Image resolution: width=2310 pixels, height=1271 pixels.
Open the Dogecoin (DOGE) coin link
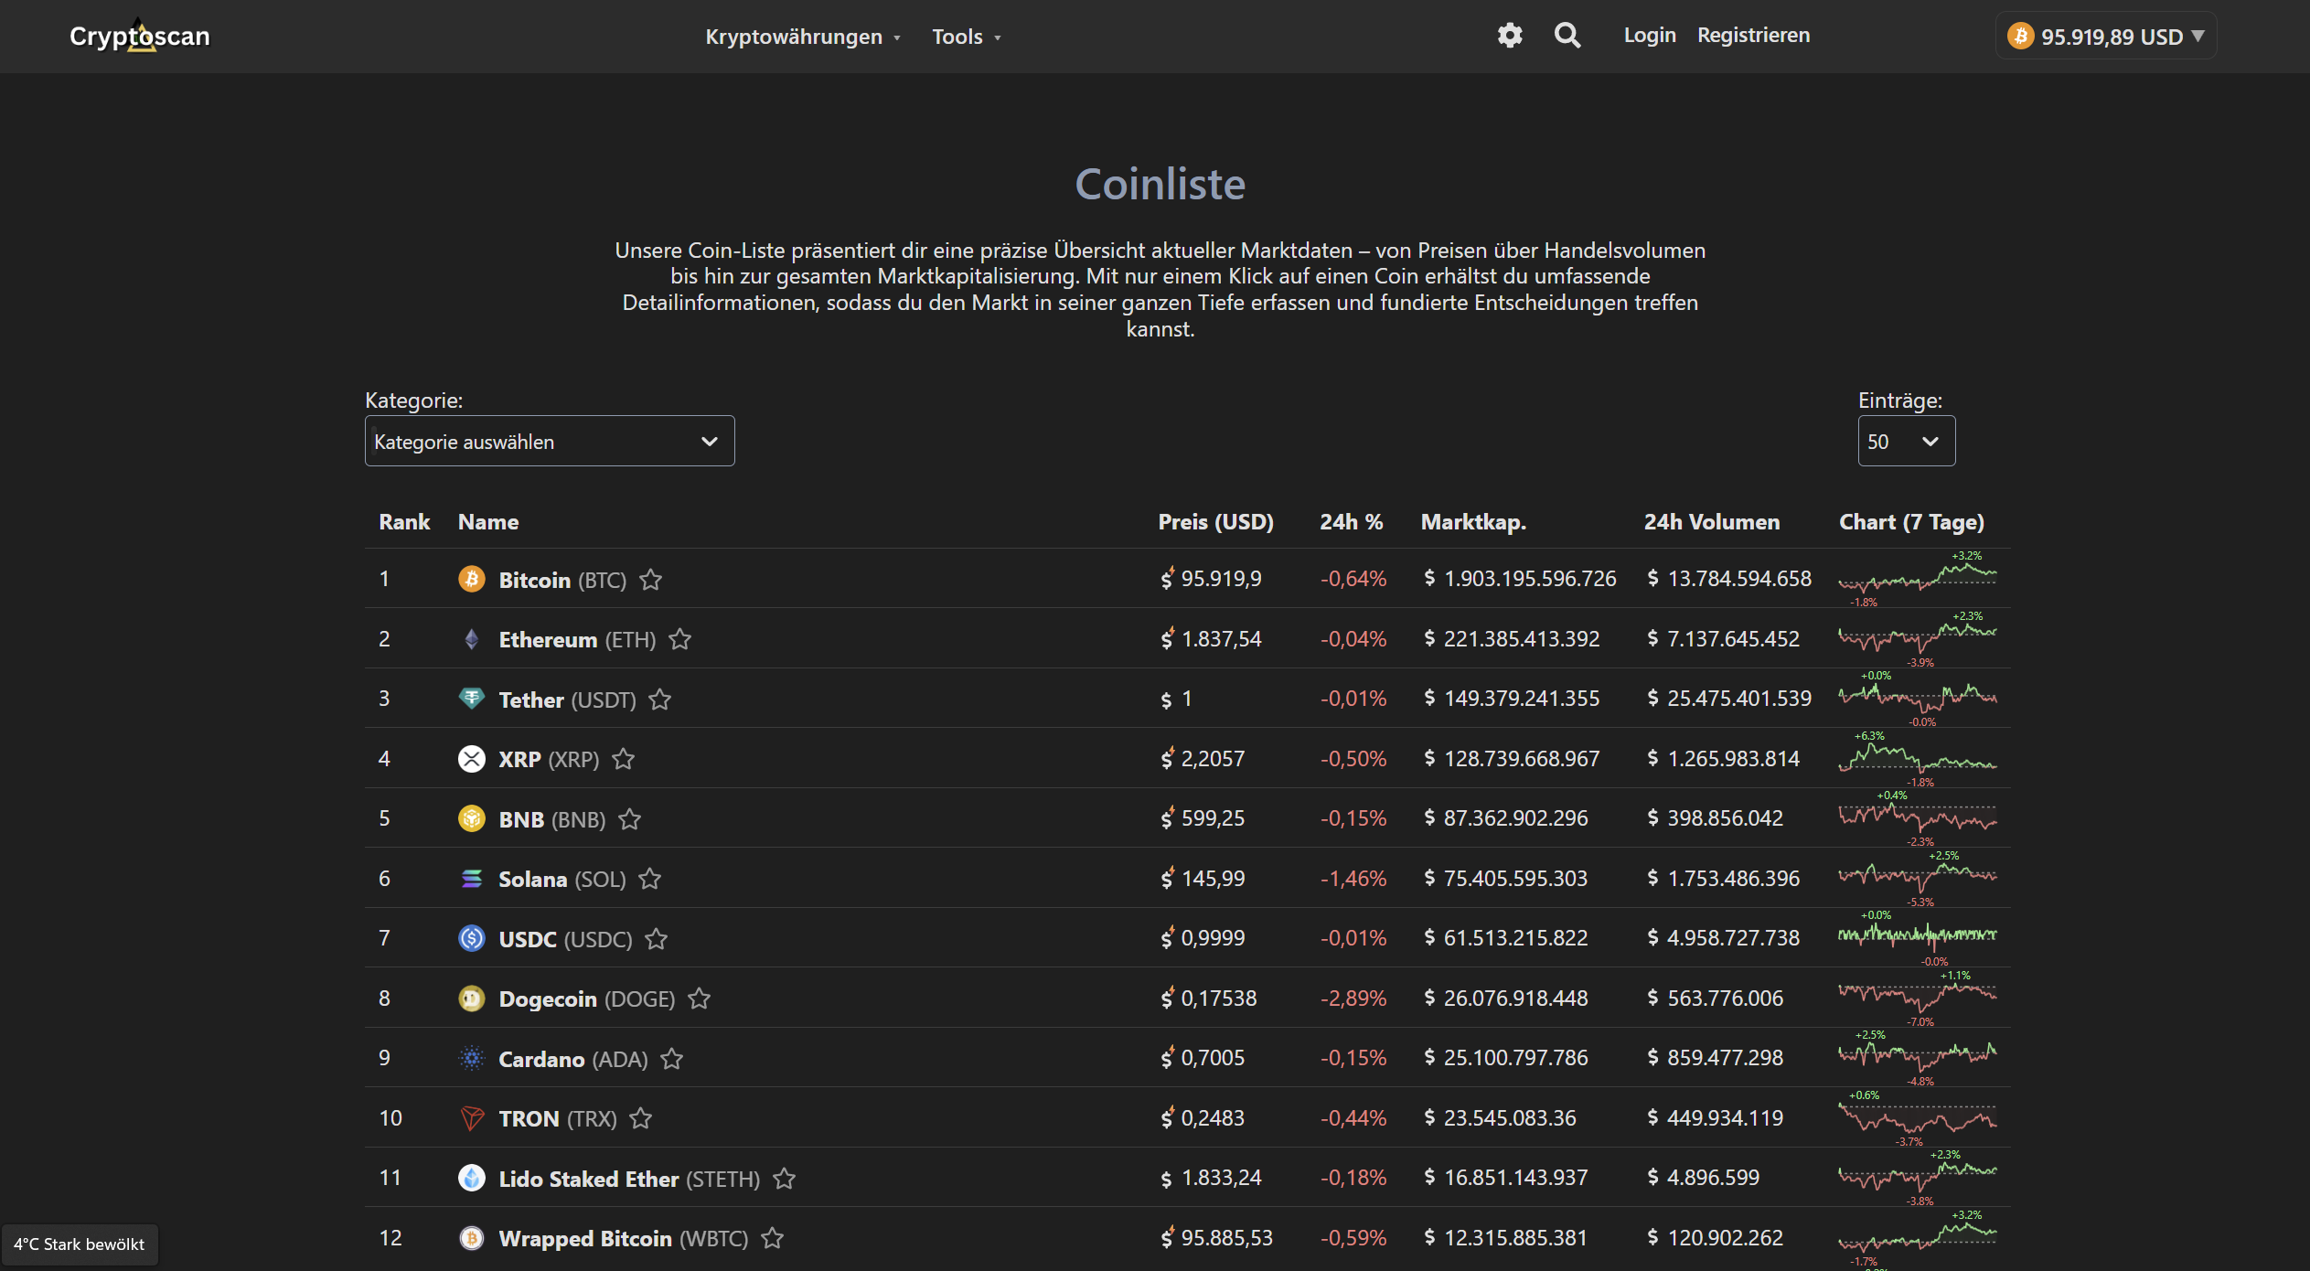tap(586, 999)
